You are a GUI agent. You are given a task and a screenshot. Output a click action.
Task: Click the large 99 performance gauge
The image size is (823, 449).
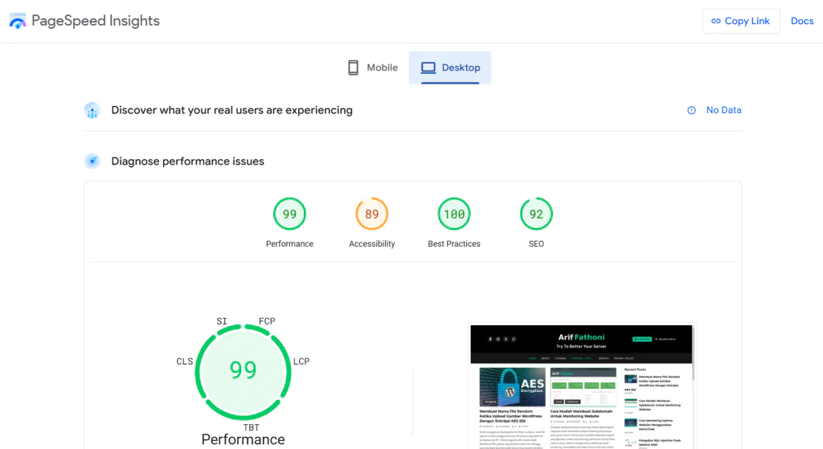pyautogui.click(x=243, y=372)
